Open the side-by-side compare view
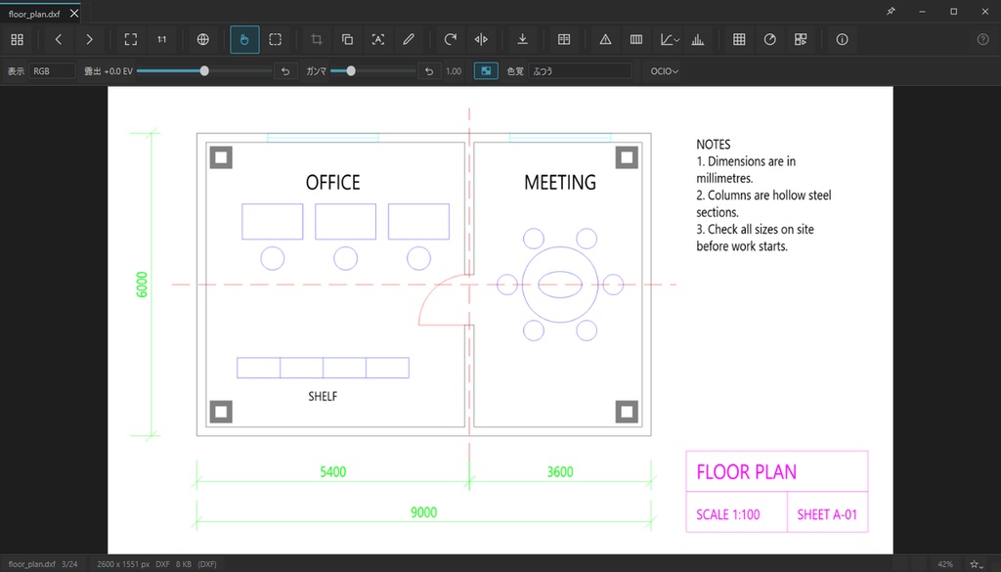The image size is (1001, 572). (564, 39)
